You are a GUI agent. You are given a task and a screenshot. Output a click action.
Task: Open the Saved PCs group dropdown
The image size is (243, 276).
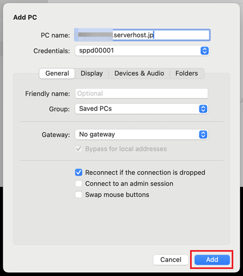(141, 109)
